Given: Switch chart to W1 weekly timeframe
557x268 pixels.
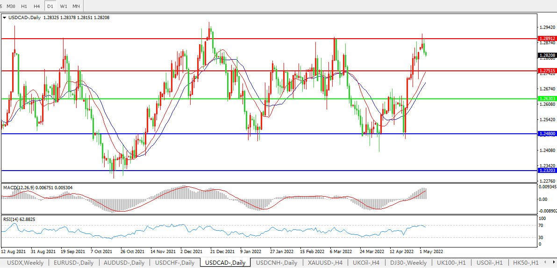Looking at the screenshot, I should pos(63,6).
